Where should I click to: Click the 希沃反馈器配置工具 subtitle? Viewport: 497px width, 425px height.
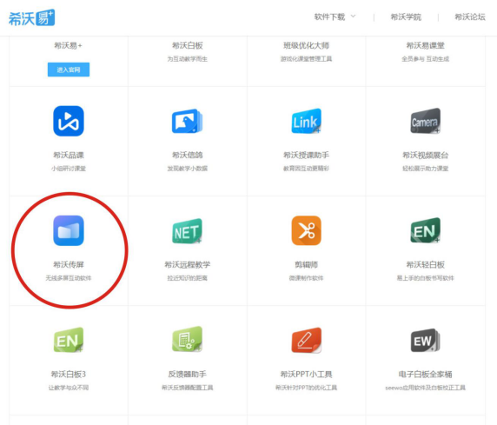[x=188, y=388]
